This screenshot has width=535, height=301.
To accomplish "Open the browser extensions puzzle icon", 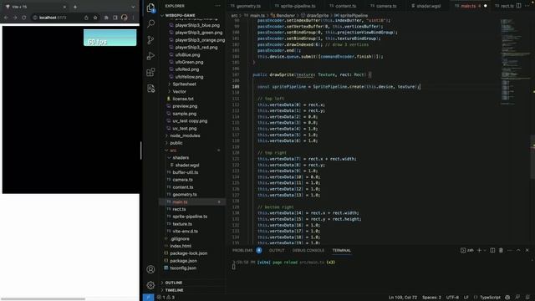I will pyautogui.click(x=106, y=18).
